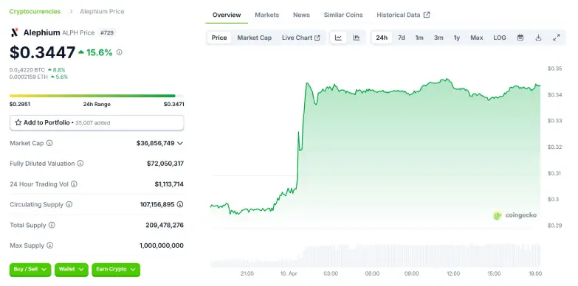Expand Market Cap value chevron
The image size is (578, 286).
click(x=180, y=143)
